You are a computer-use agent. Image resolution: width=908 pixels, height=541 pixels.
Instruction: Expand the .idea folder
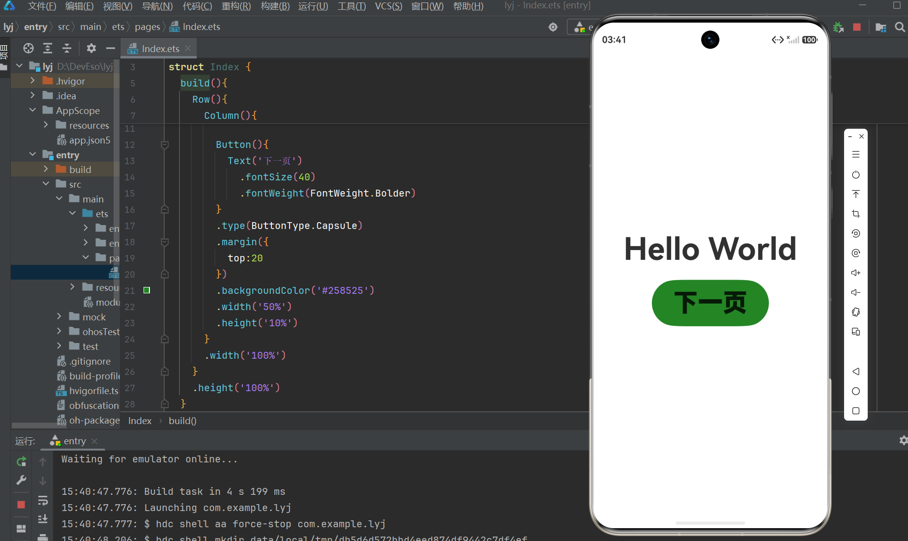coord(32,95)
